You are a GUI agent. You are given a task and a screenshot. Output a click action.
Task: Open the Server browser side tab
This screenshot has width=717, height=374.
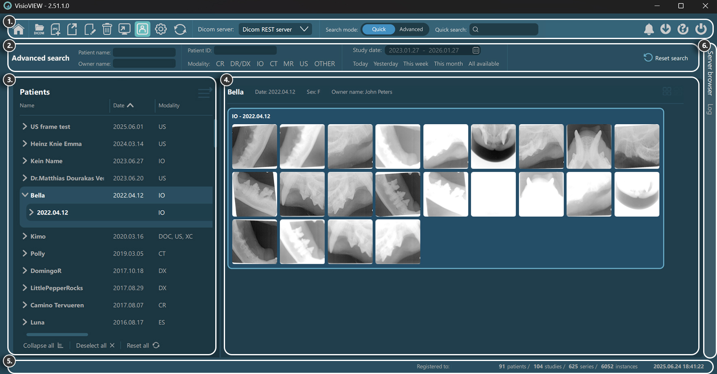(x=710, y=73)
